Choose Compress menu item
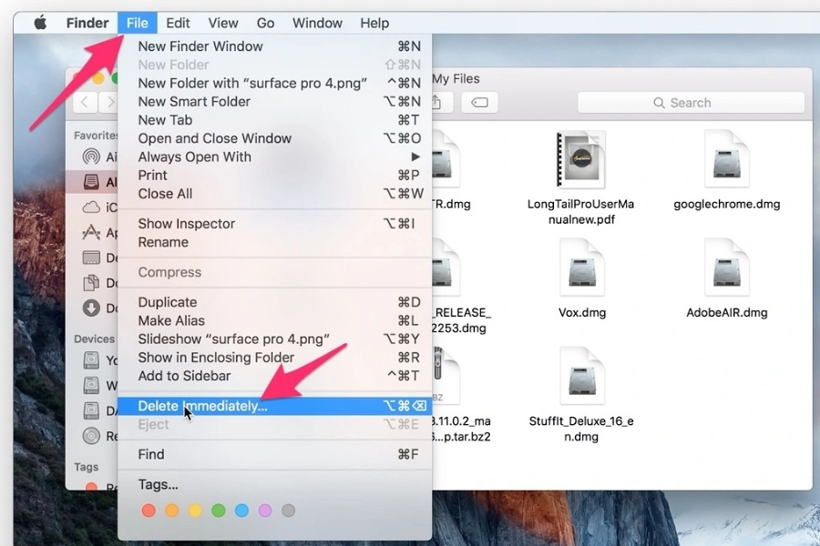 tap(275, 272)
